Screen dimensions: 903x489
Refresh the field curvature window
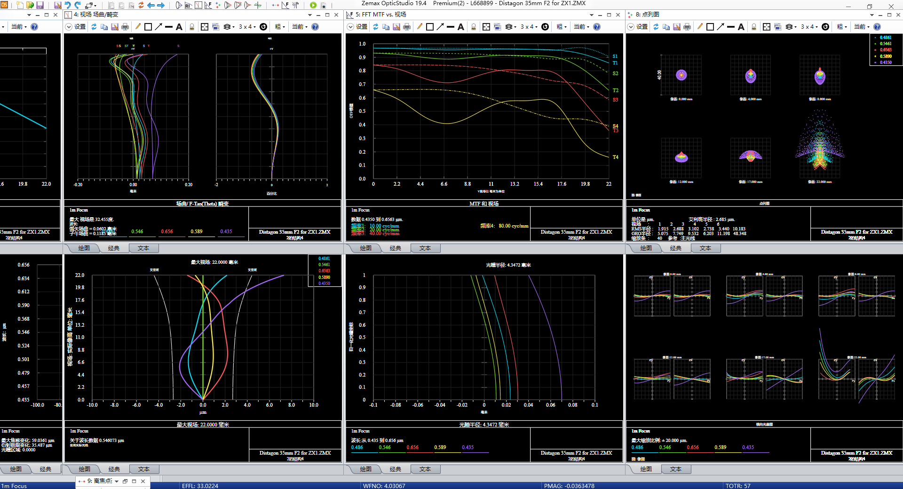pos(94,27)
